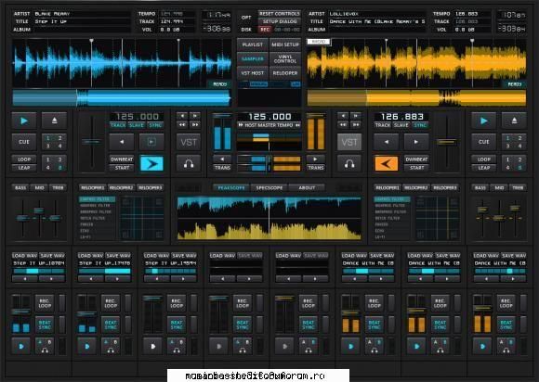Toggle headphone monitoring on the blue deck
Image resolution: width=539 pixels, height=382 pixels.
coord(189,164)
